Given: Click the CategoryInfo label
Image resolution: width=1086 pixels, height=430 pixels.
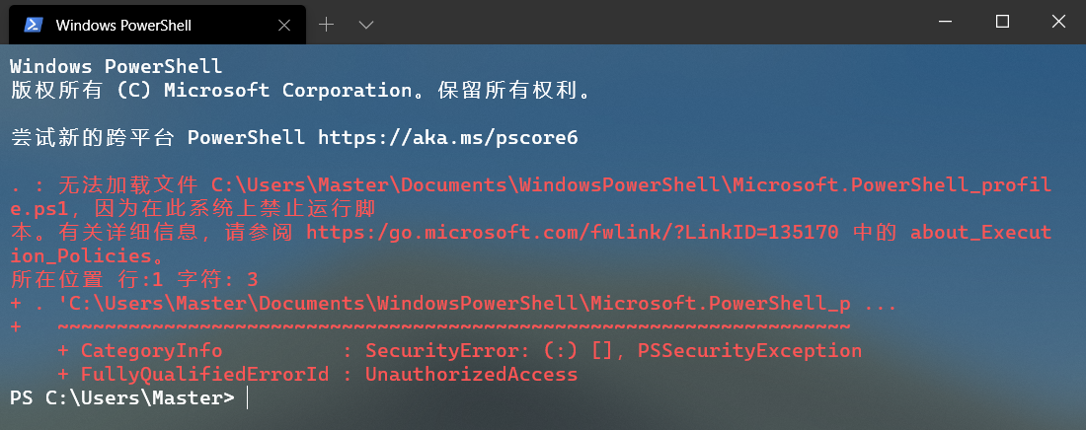Looking at the screenshot, I should 151,350.
